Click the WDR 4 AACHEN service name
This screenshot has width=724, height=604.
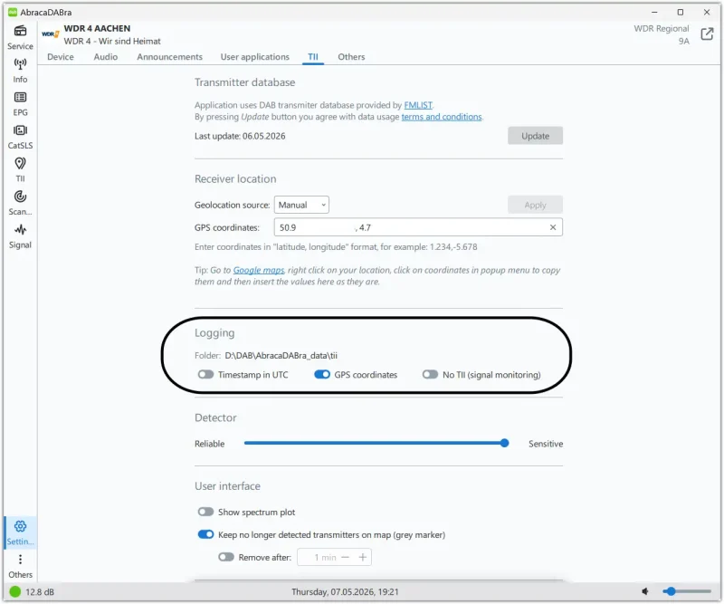[x=97, y=28]
